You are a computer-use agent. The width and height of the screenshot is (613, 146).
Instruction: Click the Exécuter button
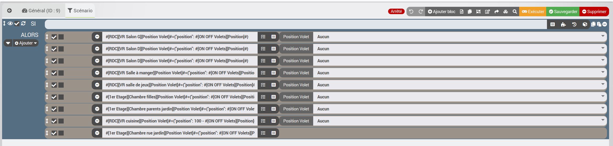[x=533, y=12]
